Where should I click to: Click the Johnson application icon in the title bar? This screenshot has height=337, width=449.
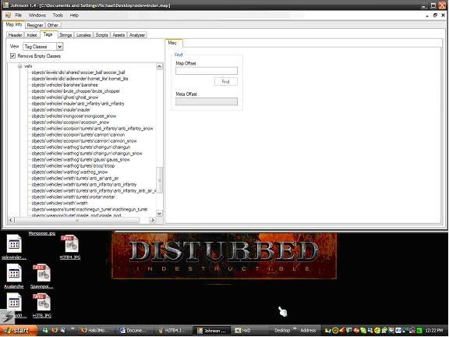click(x=5, y=5)
